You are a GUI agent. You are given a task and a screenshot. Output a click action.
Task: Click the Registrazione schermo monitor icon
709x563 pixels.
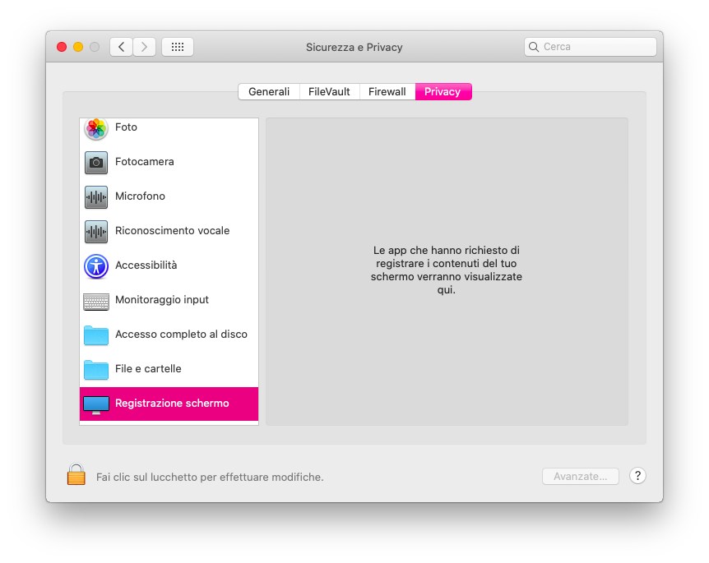(x=96, y=405)
